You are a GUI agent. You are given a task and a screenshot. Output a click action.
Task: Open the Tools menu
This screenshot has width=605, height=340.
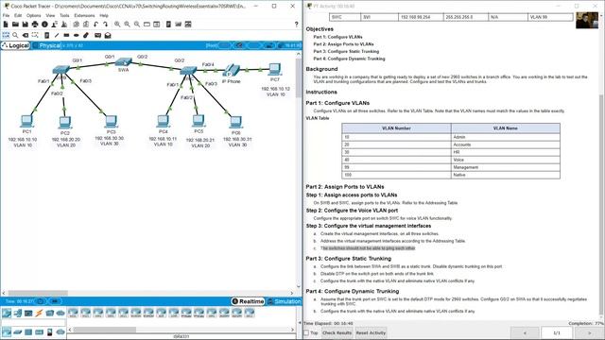(64, 15)
